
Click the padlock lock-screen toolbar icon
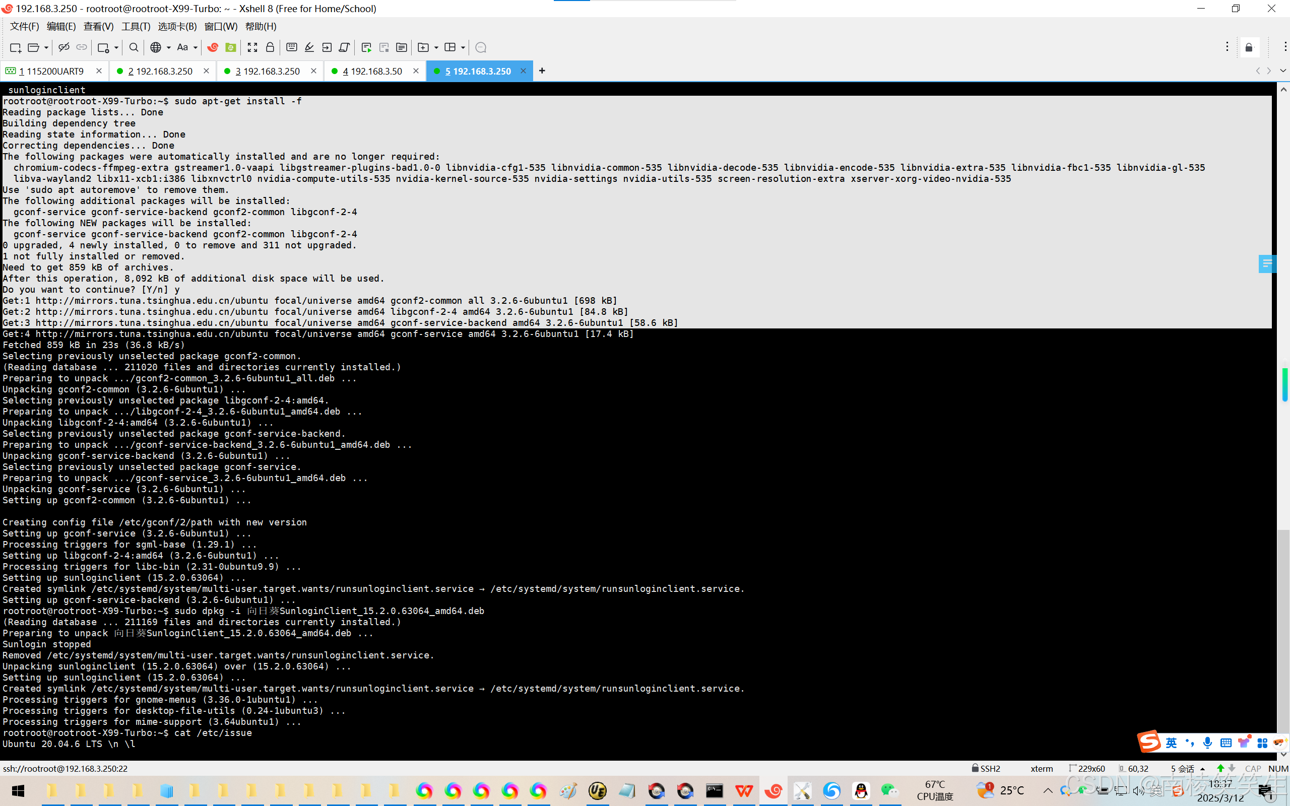pos(270,47)
